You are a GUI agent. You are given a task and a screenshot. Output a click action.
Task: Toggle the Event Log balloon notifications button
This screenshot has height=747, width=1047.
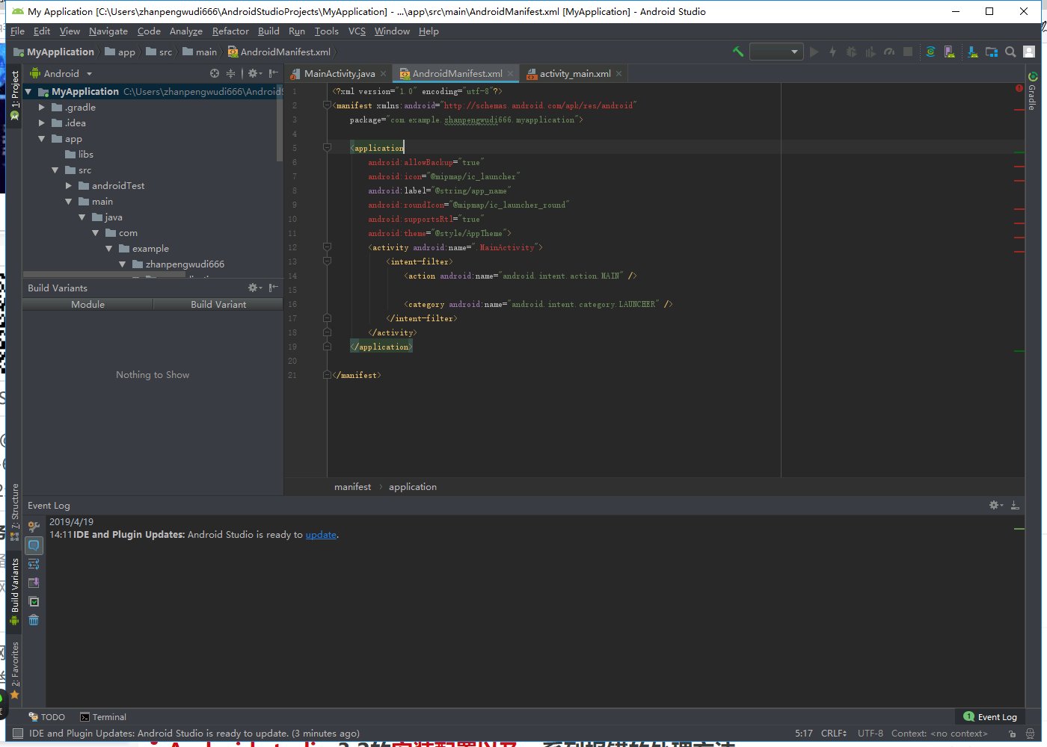[34, 545]
